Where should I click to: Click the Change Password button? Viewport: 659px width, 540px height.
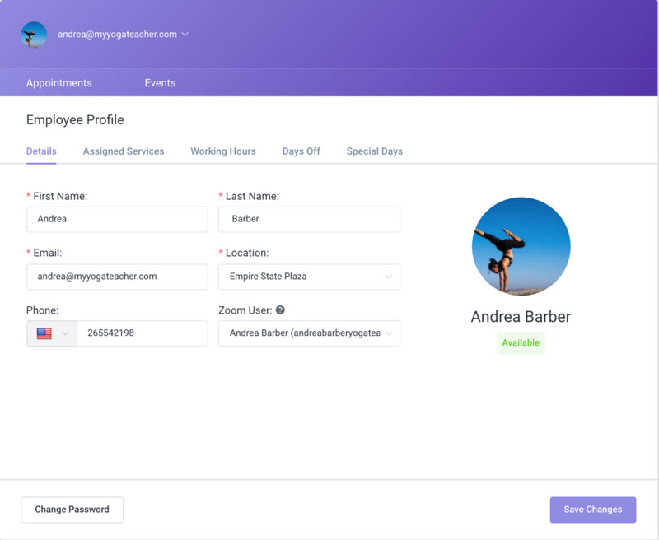pyautogui.click(x=72, y=510)
